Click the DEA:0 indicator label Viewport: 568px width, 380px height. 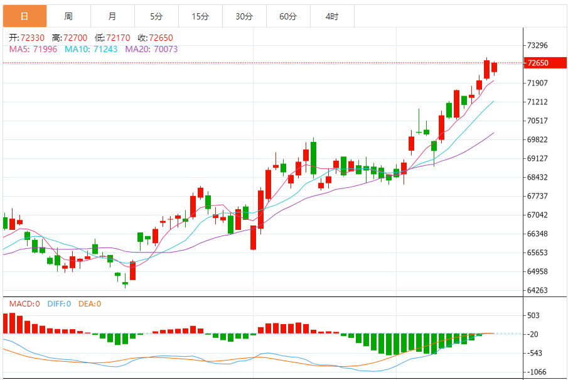click(90, 304)
